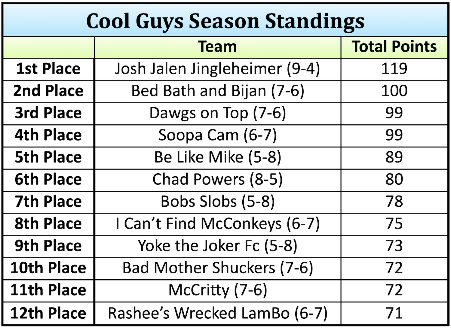Image resolution: width=451 pixels, height=328 pixels.
Task: Click the Bobs Slobs (5-8) cell
Action: [217, 202]
